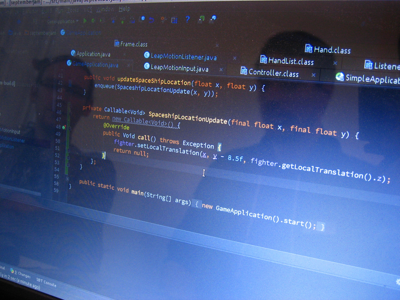Viewport: 400px width, 300px height.
Task: Switch to the HandList.class tab
Action: (287, 61)
